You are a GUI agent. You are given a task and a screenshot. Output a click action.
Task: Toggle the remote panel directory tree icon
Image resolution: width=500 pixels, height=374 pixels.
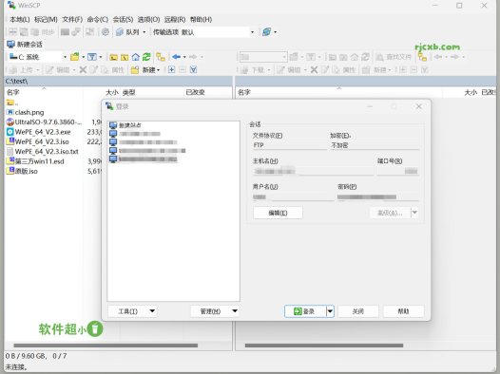[x=422, y=57]
